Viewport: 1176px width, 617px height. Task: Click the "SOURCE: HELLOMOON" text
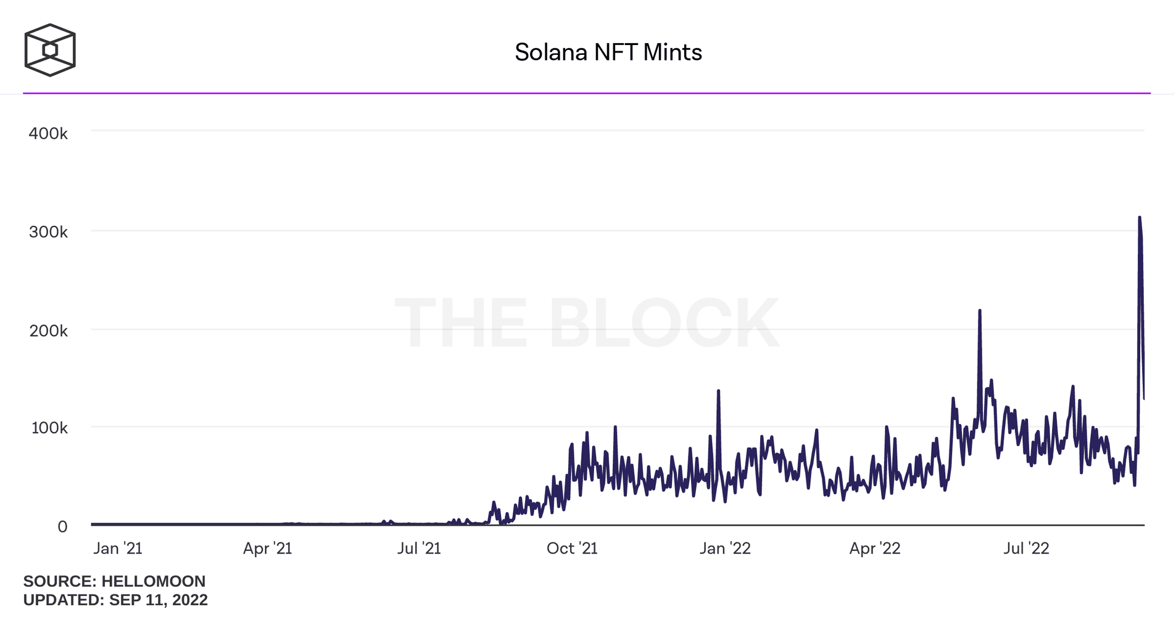(114, 581)
